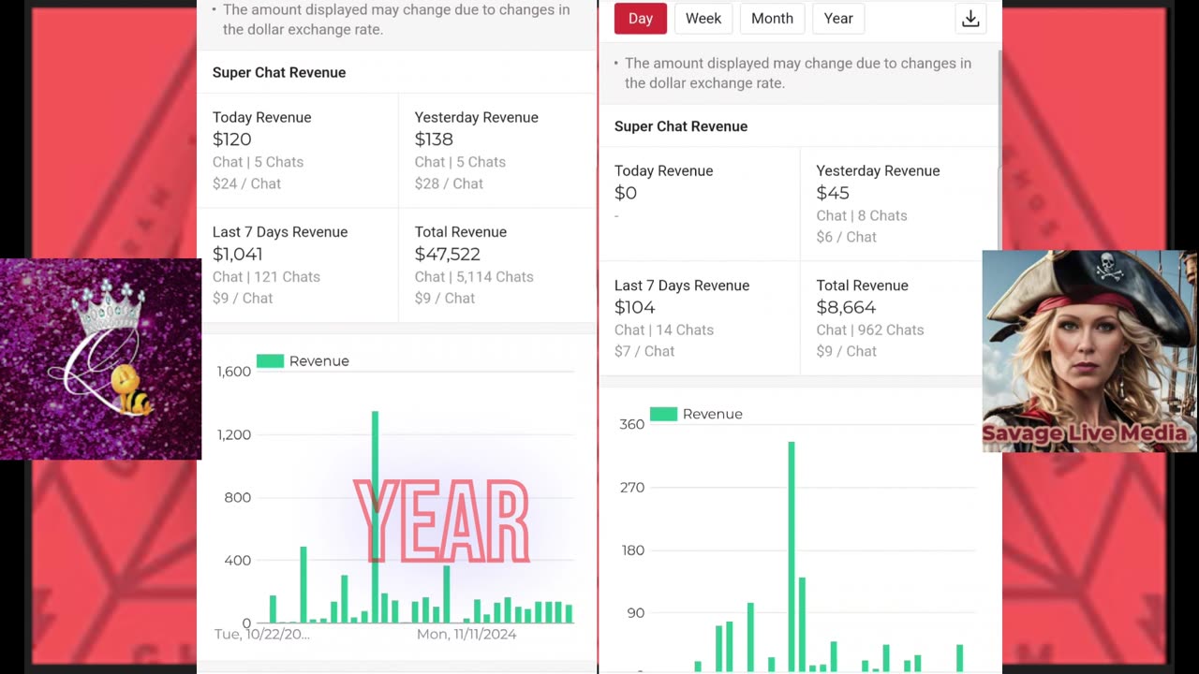Image resolution: width=1199 pixels, height=674 pixels.
Task: Click the $1,041 Last 7 Days value
Action: pyautogui.click(x=238, y=254)
